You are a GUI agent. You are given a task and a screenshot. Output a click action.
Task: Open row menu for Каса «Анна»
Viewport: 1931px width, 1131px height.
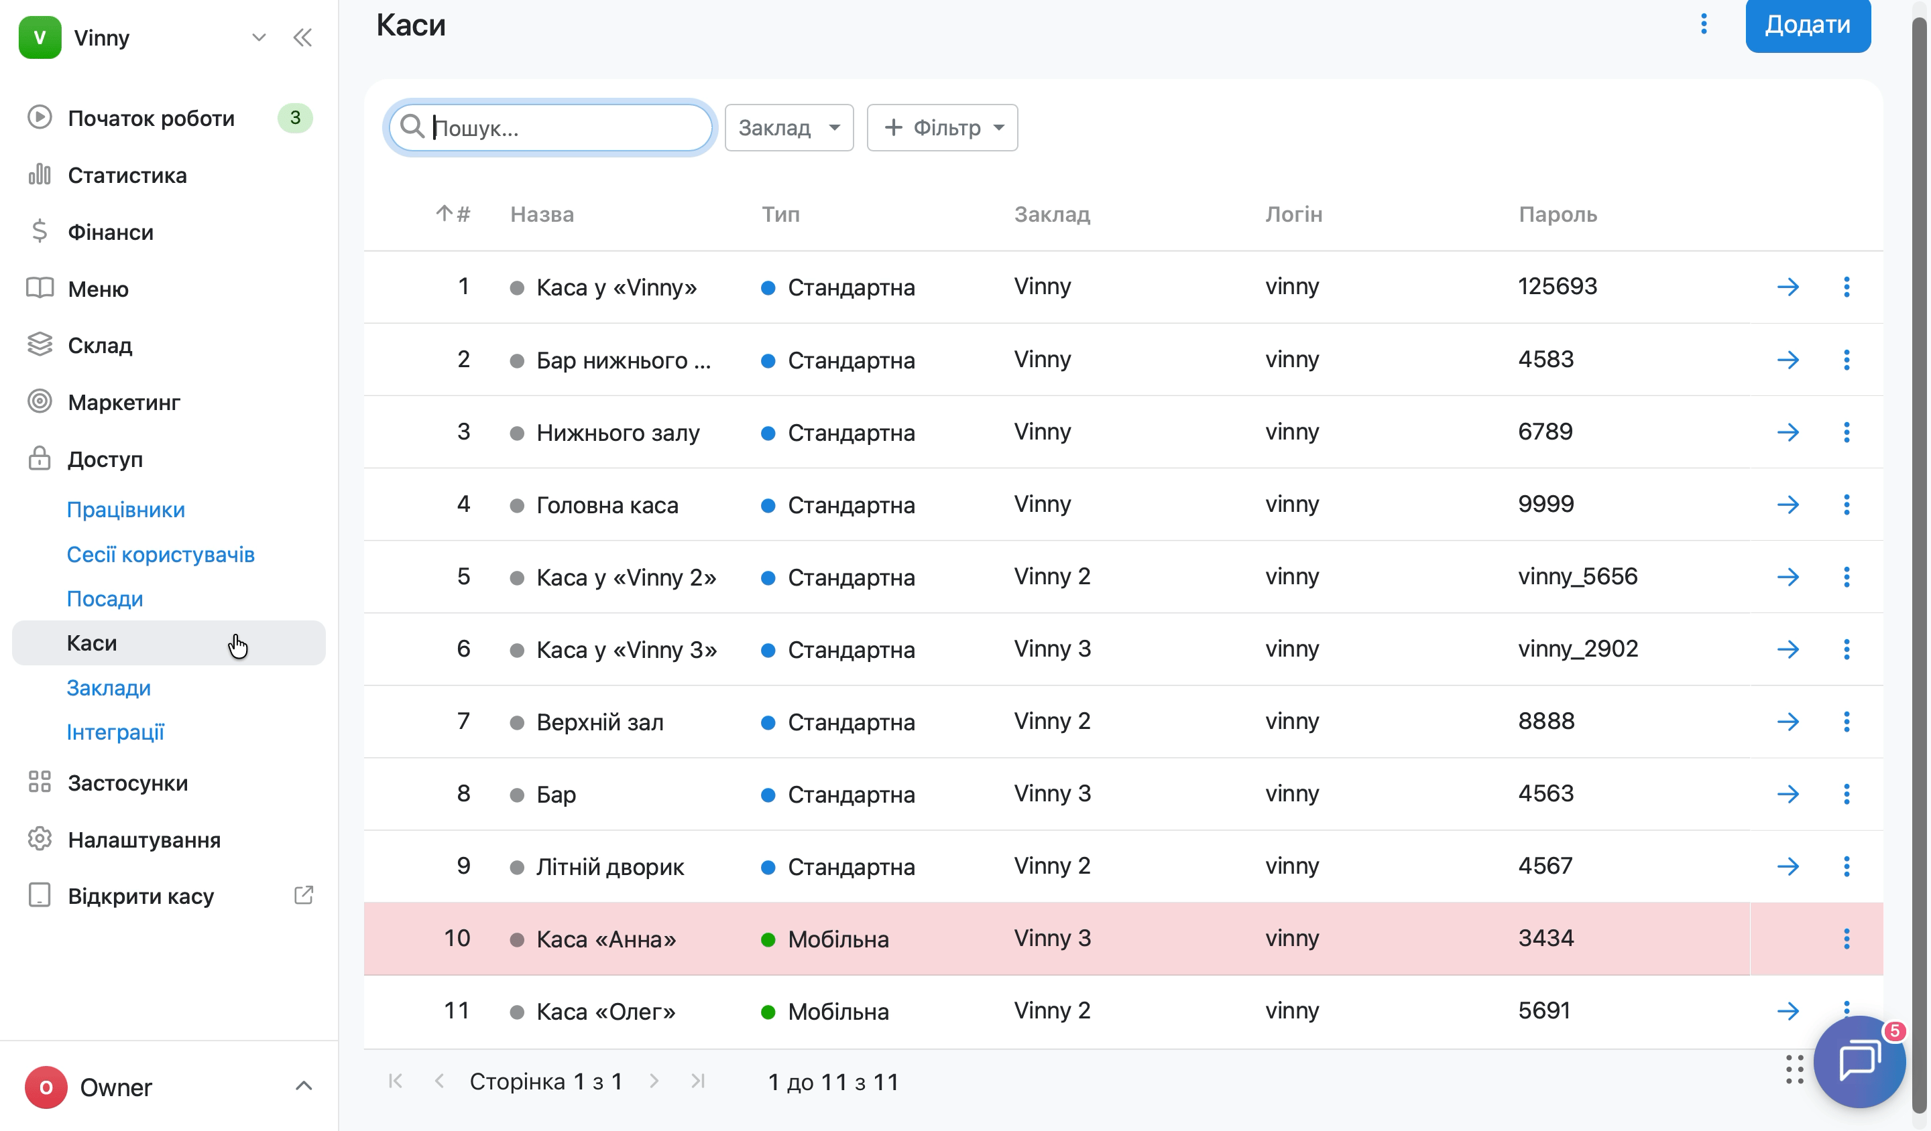[1846, 939]
